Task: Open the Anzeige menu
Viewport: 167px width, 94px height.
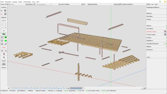Action: coord(15,2)
